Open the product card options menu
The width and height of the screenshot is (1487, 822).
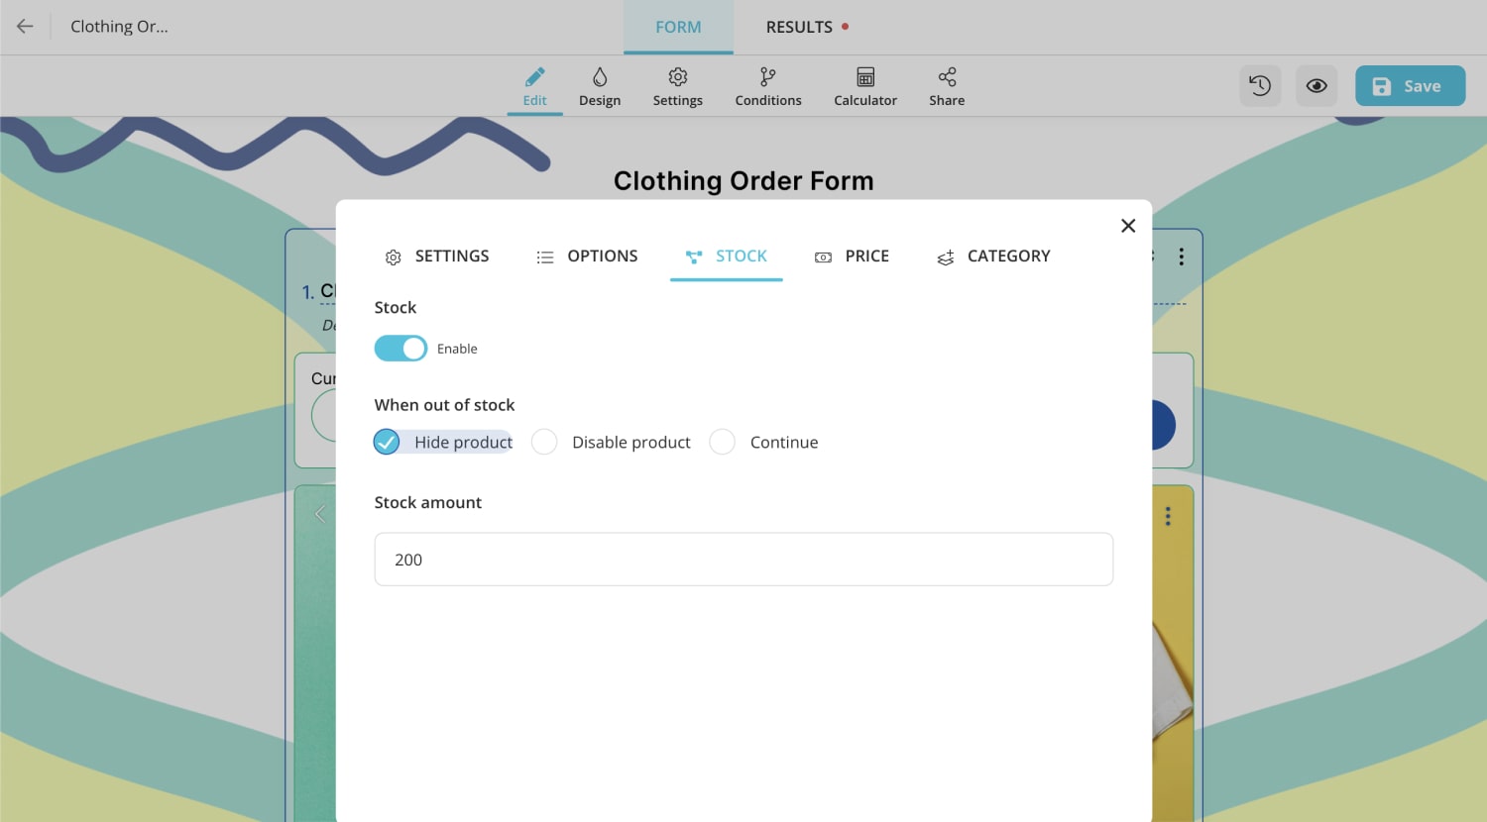1168,516
